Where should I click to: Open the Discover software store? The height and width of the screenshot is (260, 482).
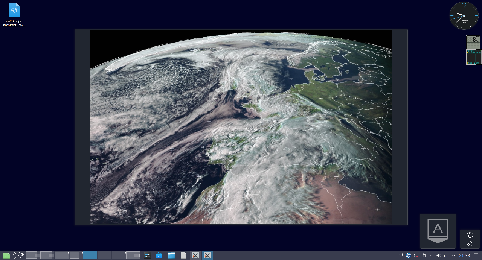click(159, 255)
